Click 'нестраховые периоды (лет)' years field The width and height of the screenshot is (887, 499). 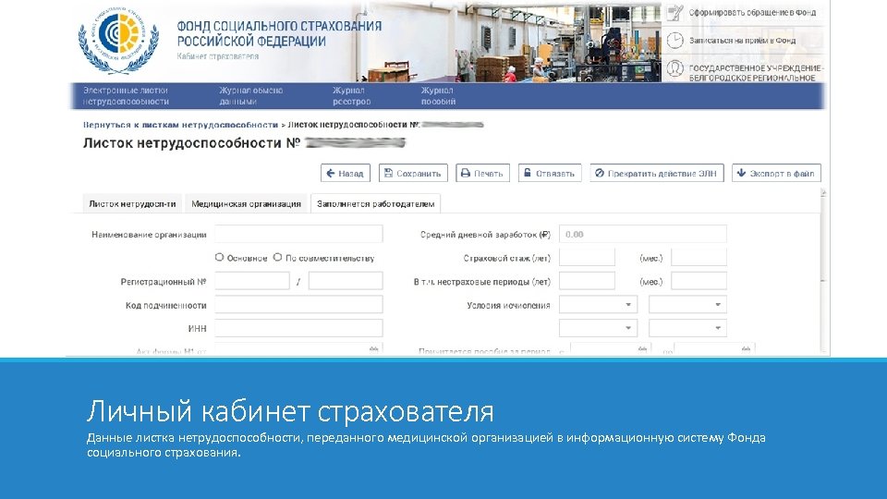[x=587, y=281]
